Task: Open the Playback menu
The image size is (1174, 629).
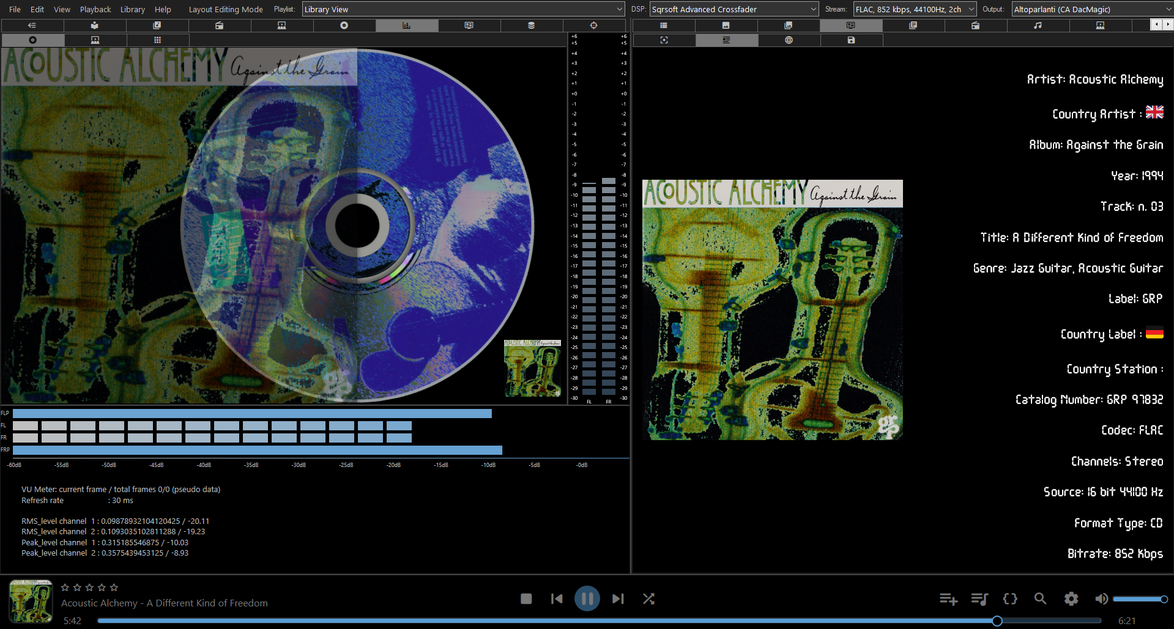Action: (x=95, y=9)
